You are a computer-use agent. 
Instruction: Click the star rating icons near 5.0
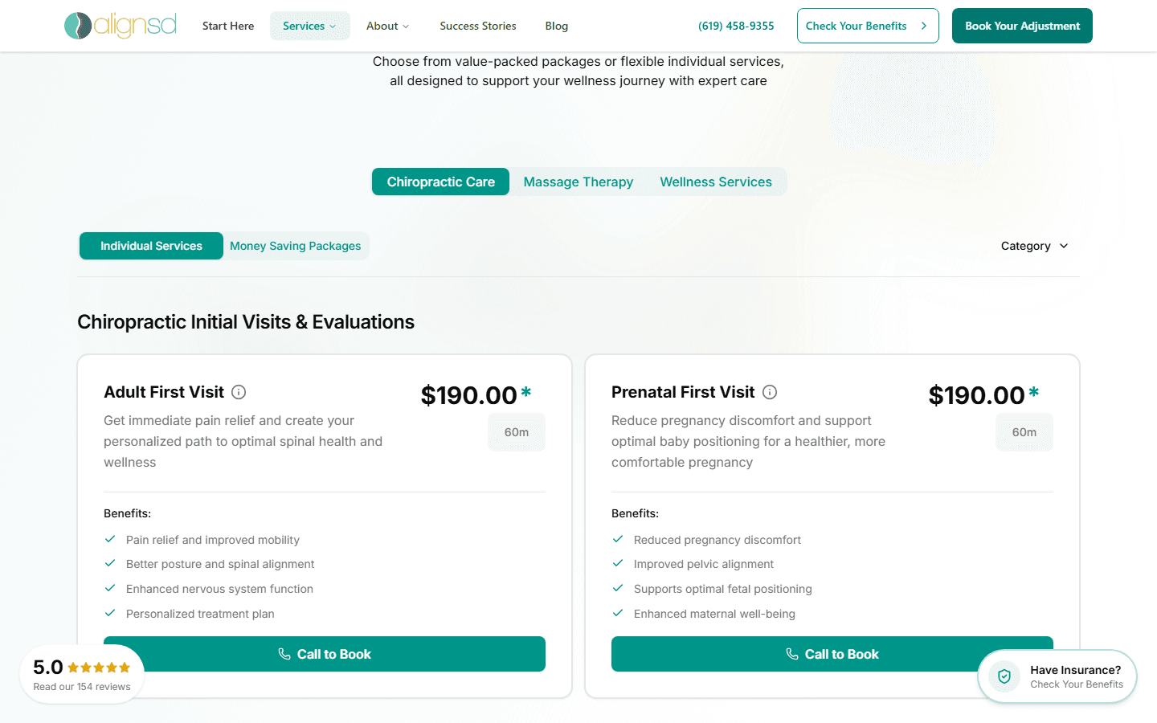click(x=100, y=667)
